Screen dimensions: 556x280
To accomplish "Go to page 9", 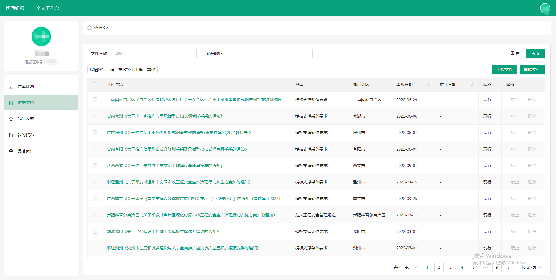I will [497, 267].
